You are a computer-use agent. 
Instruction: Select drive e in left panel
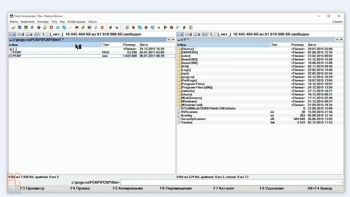(x=29, y=34)
